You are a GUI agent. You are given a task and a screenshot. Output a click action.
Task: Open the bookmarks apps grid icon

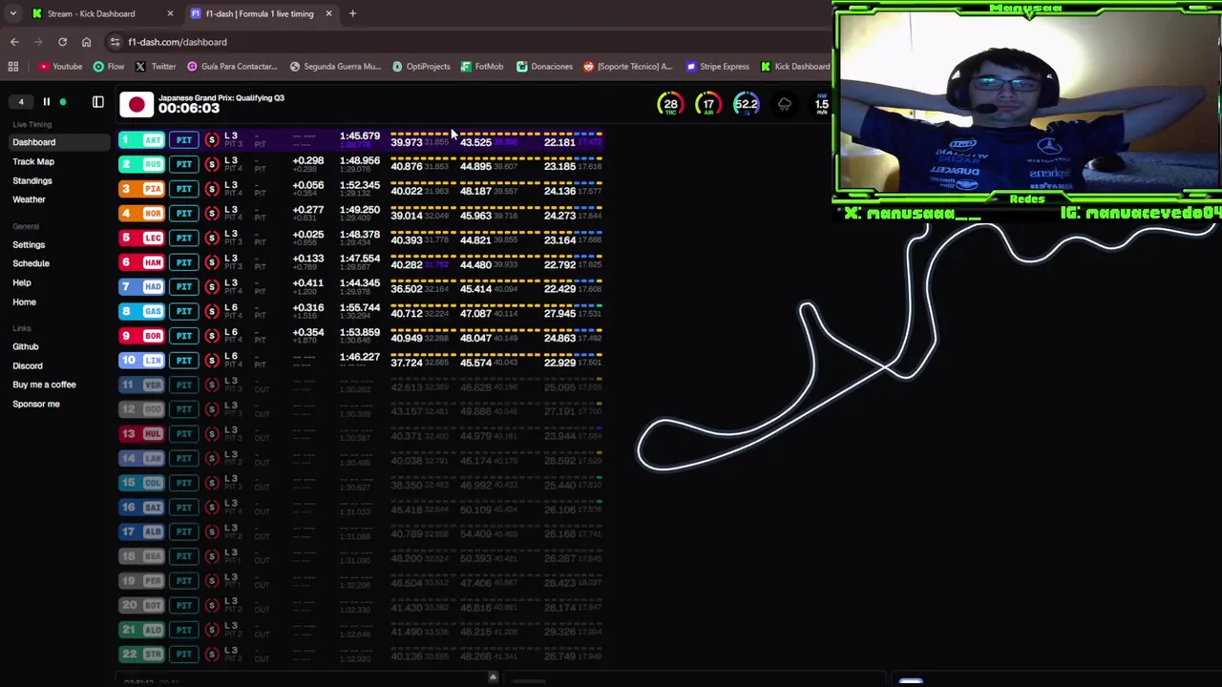[13, 67]
